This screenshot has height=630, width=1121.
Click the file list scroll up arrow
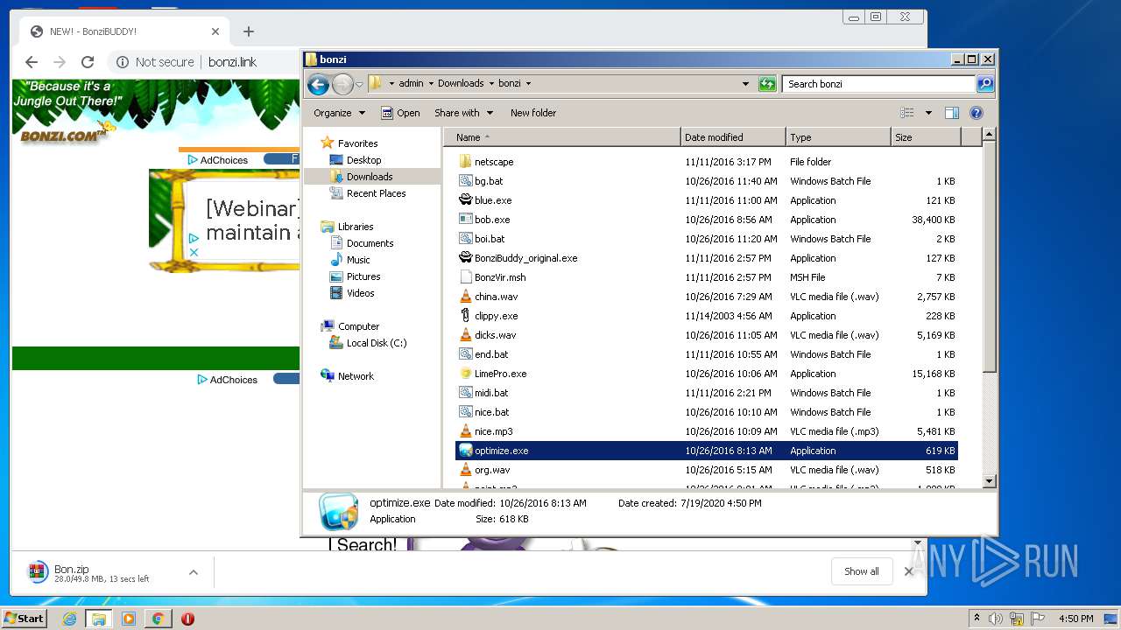989,135
